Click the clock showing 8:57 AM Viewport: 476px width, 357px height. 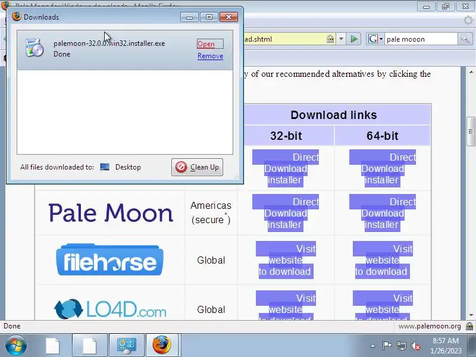point(446,340)
